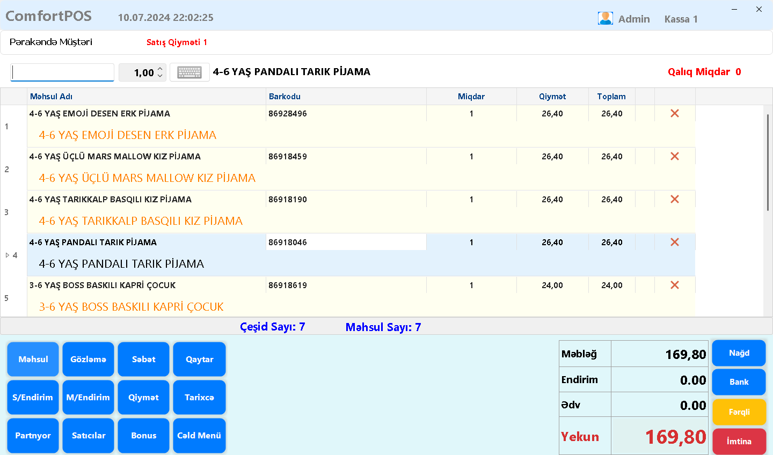
Task: Select Pərakəndə Müştəri customer label
Action: (x=51, y=42)
